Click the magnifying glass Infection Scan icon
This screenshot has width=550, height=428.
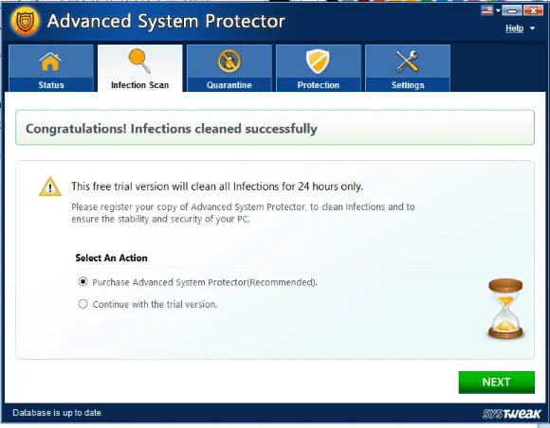pyautogui.click(x=139, y=61)
